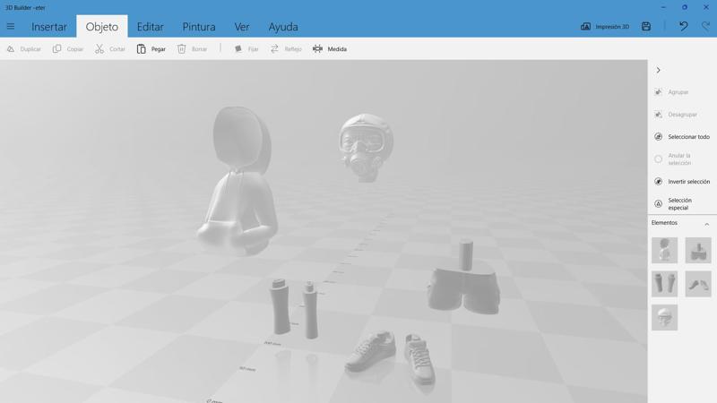Click Agrupar in the side panel
717x403 pixels.
[671, 92]
